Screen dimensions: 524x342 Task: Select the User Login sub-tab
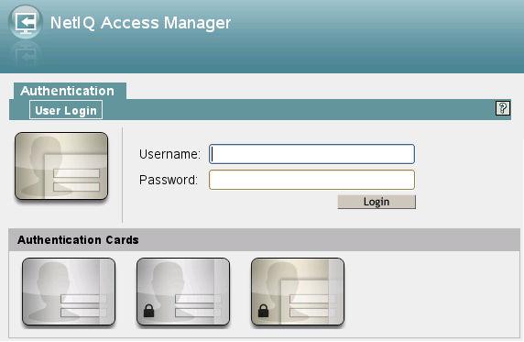pyautogui.click(x=66, y=110)
